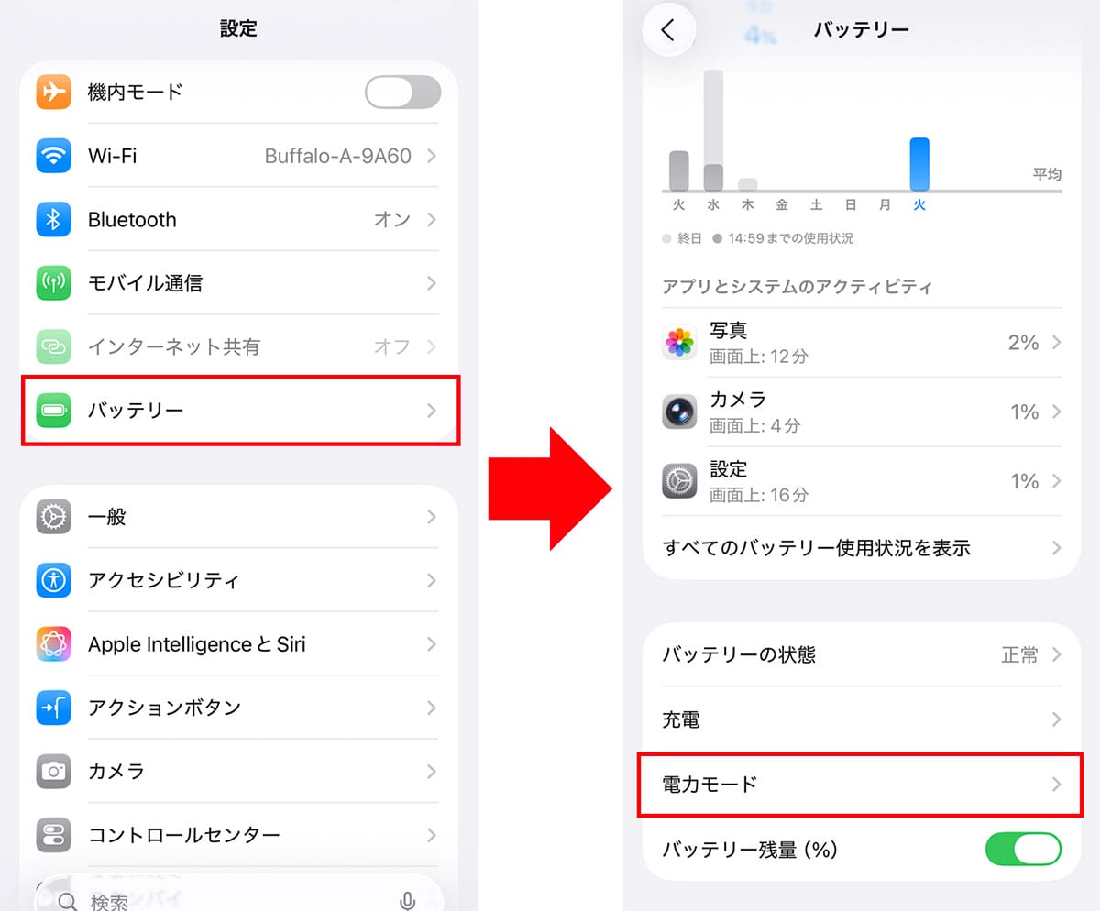
Task: Toggle the 機内モード switch
Action: [402, 93]
